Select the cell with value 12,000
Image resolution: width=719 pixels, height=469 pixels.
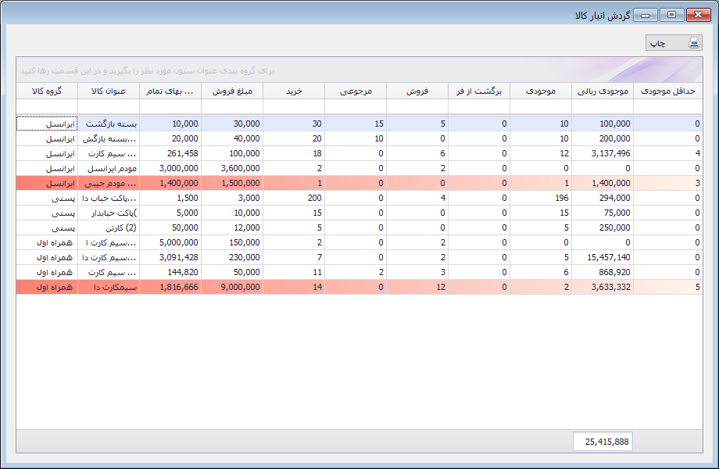[x=232, y=227]
